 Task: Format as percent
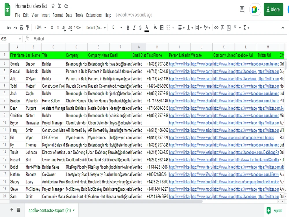[58, 28]
